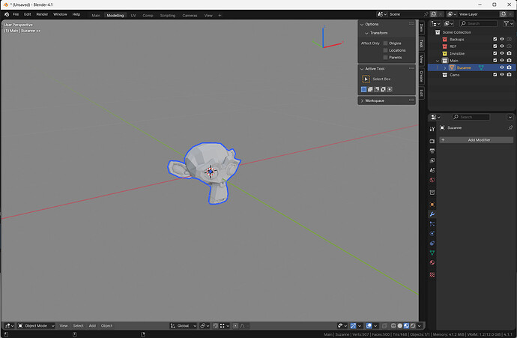
Task: Switch to the UV workspace tab
Action: click(133, 16)
